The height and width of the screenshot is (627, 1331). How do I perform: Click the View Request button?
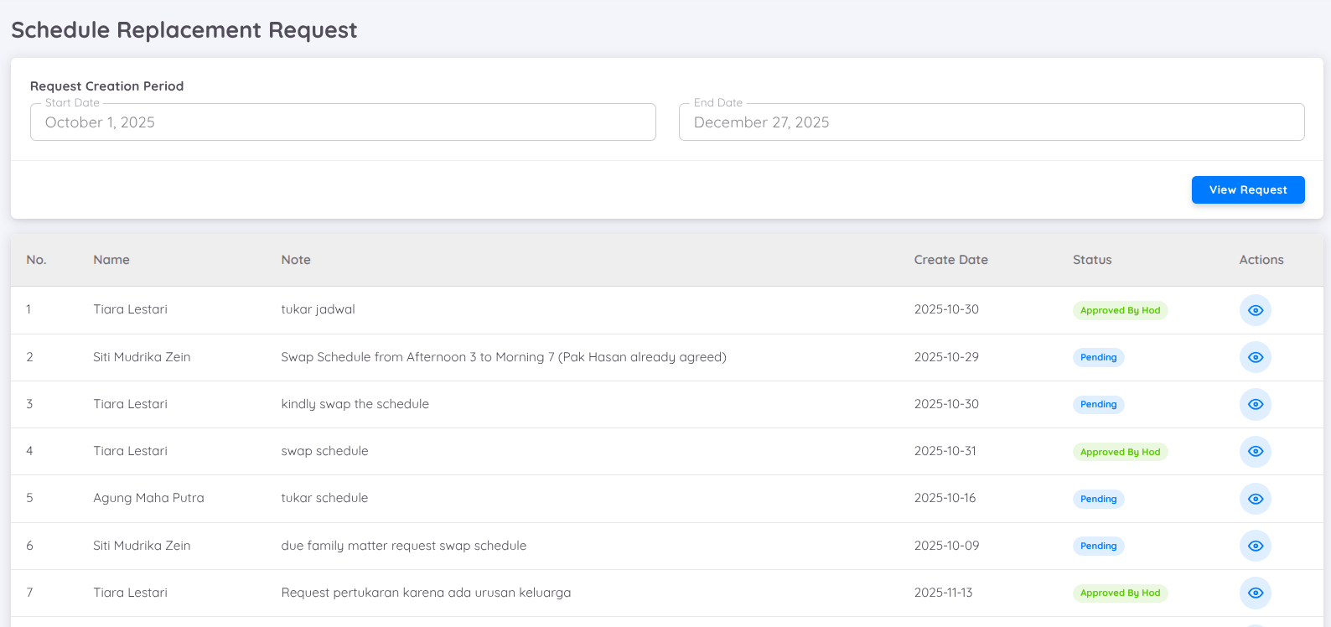tap(1247, 189)
